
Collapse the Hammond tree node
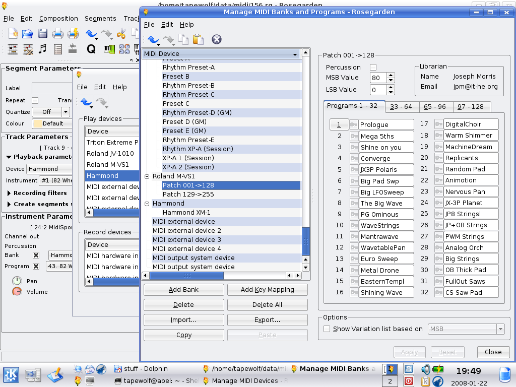[147, 204]
